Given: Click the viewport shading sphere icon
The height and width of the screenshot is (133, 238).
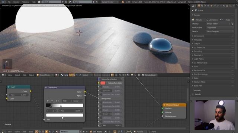Looking at the screenshot, I should (57, 75).
